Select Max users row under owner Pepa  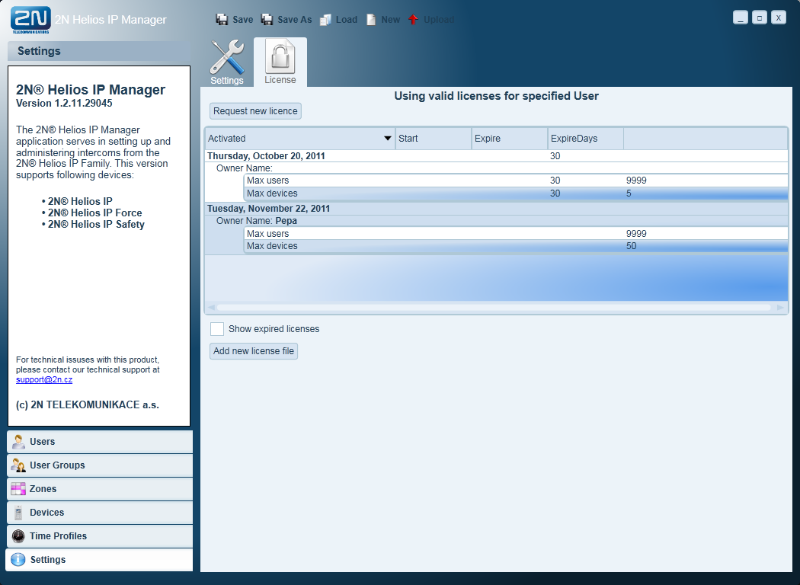click(x=516, y=234)
